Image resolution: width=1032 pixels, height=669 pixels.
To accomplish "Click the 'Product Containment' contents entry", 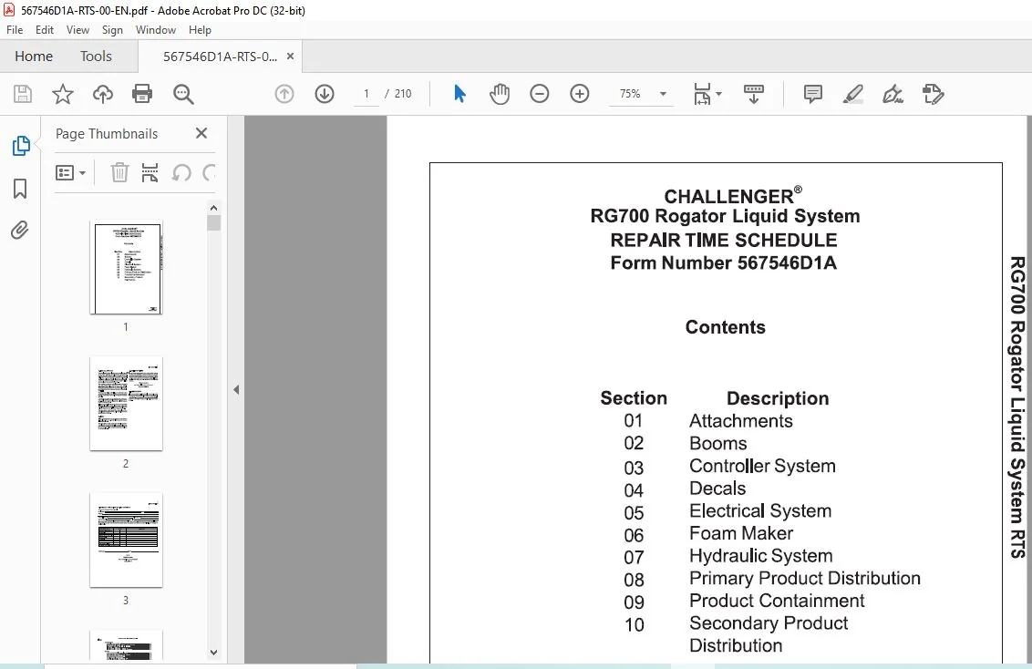I will pos(777,601).
